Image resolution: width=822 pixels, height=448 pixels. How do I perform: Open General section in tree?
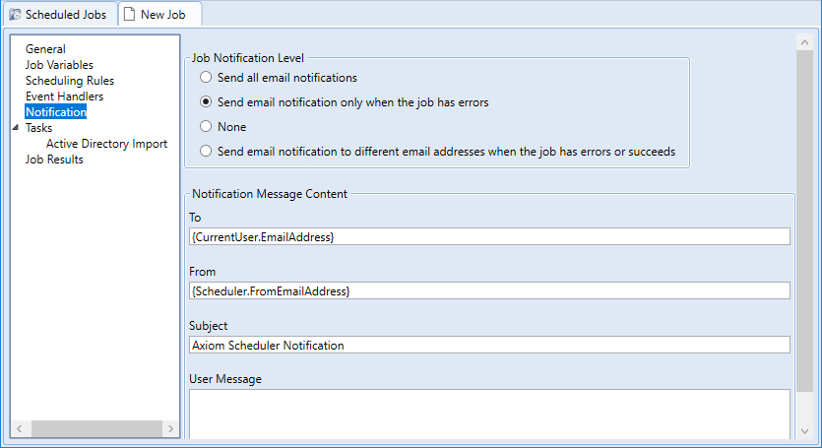pyautogui.click(x=45, y=49)
